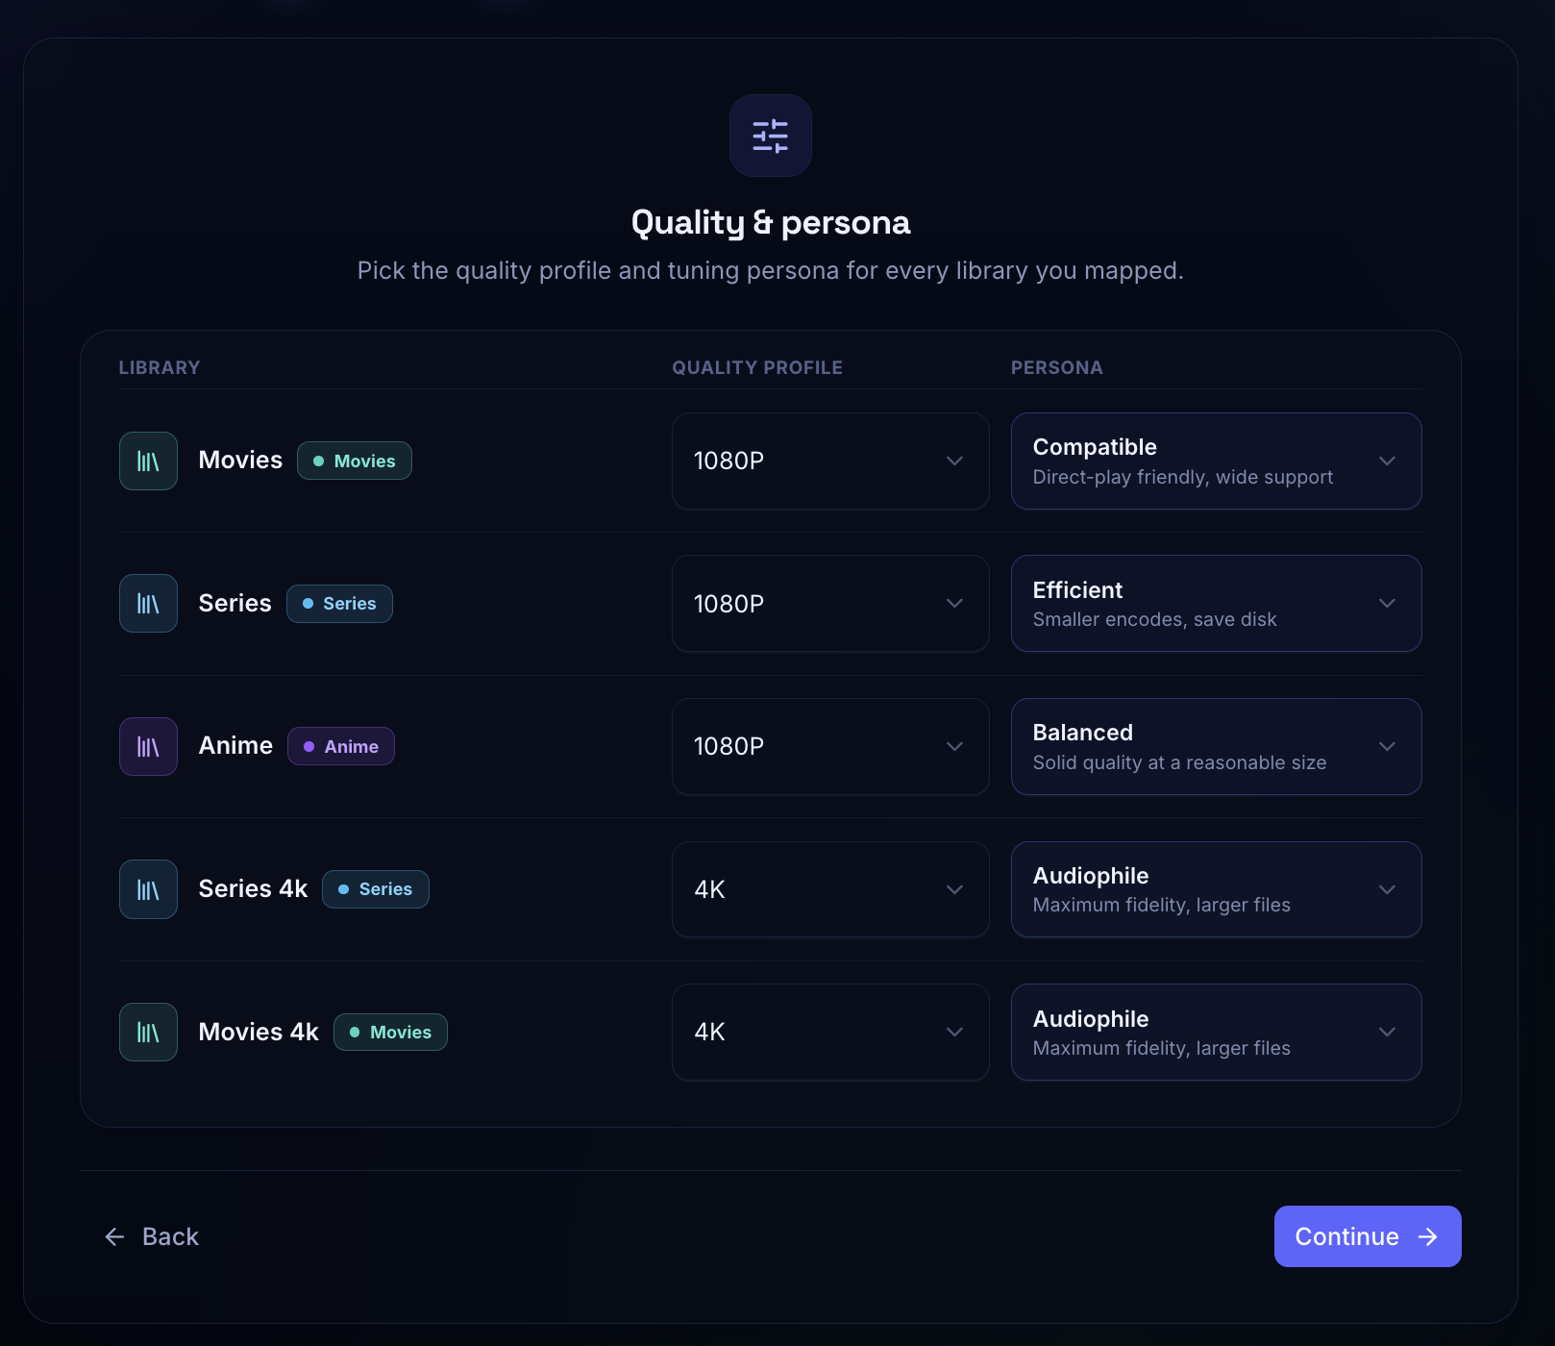
Task: Click the purple Anime type tag
Action: click(341, 746)
